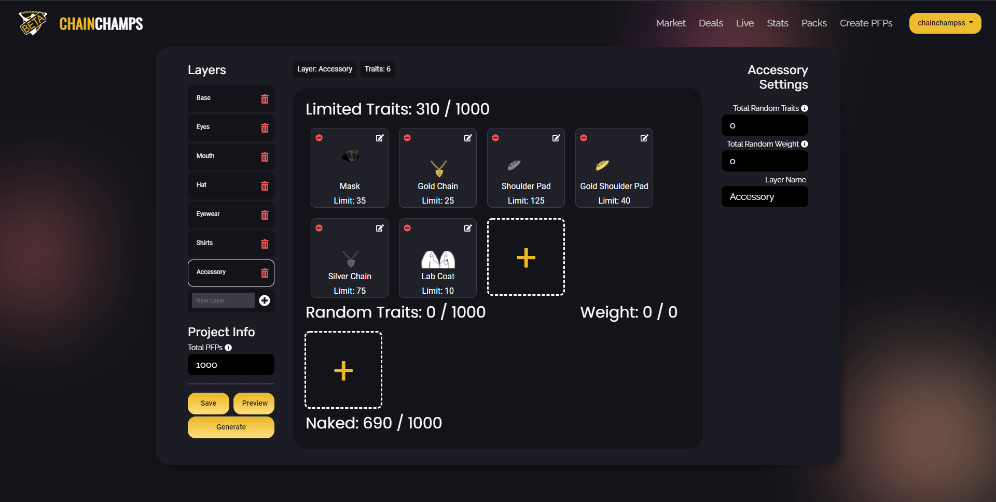Open the Live page

[745, 23]
